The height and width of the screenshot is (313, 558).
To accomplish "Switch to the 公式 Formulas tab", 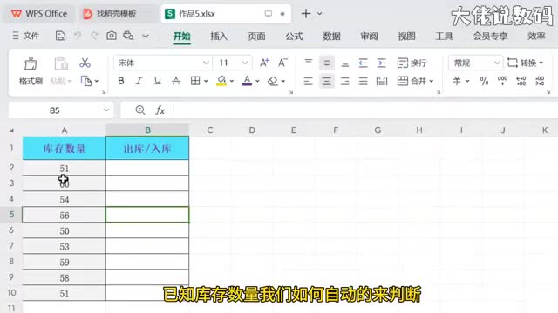I will pos(294,36).
